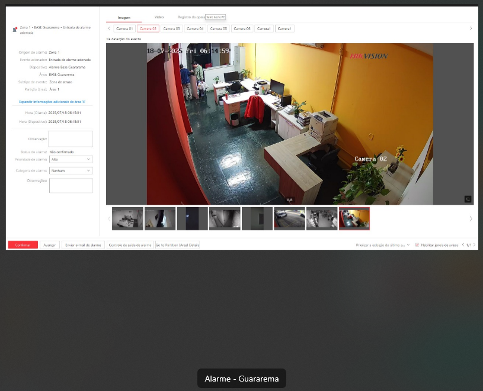Screen dimensions: 483x391
Task: Click the alarm zone icon beside Zona 1 title
Action: 15,30
